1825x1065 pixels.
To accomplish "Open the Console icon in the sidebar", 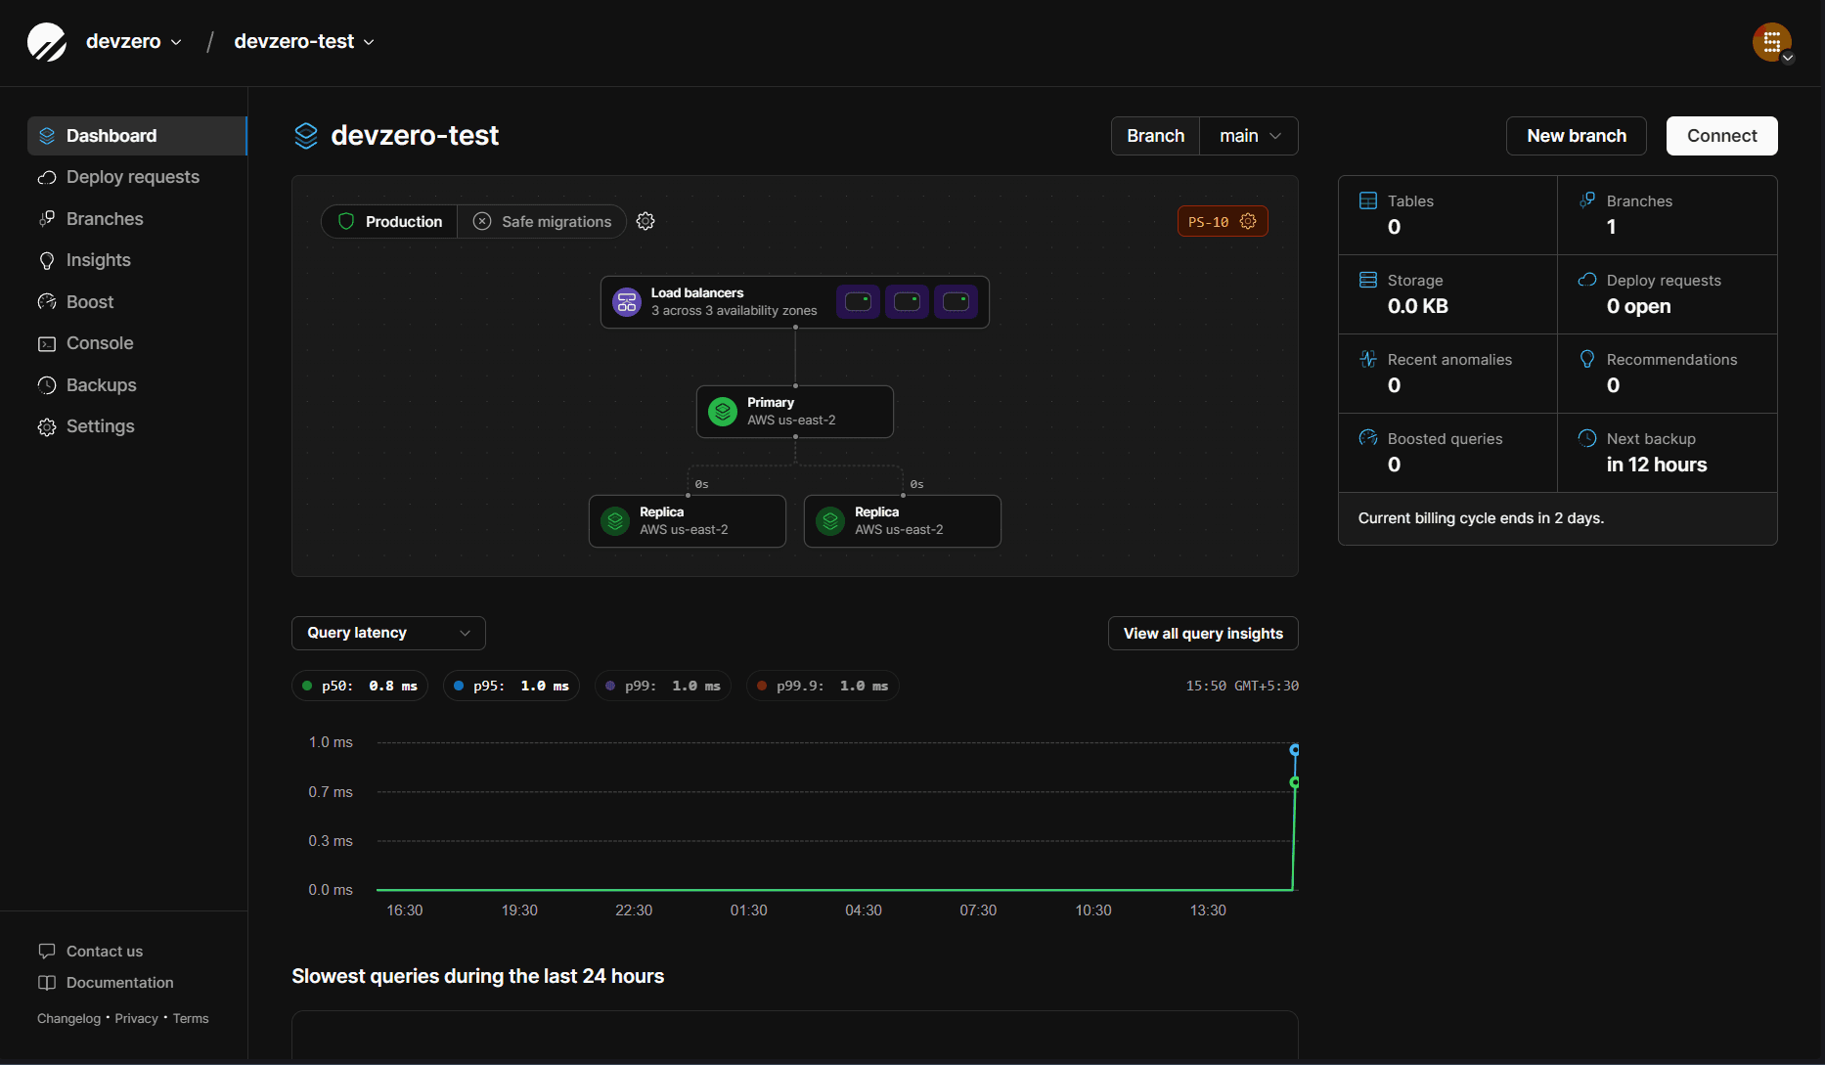I will point(46,343).
